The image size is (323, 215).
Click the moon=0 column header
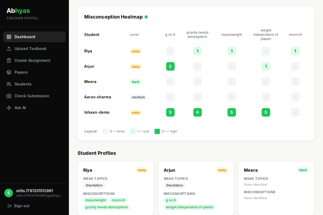click(x=295, y=35)
